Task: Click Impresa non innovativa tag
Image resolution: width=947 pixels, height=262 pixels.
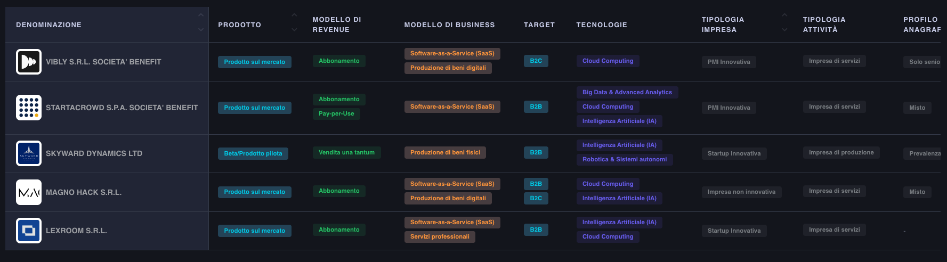Action: pos(741,192)
